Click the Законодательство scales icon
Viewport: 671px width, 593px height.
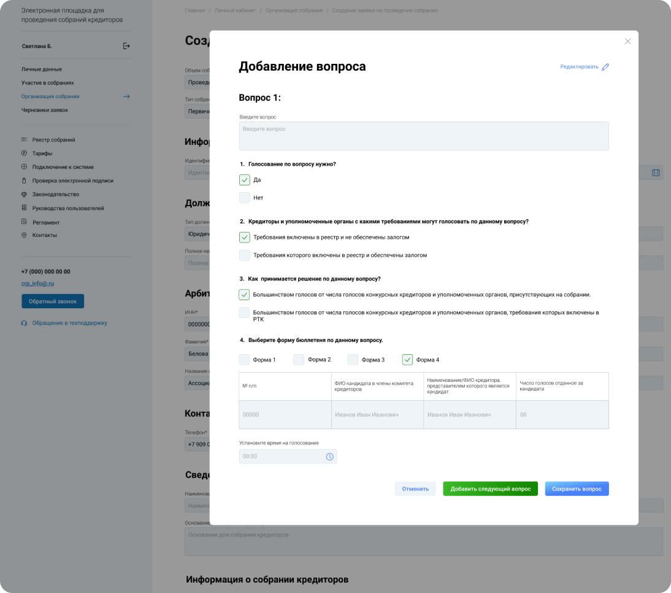coord(25,194)
